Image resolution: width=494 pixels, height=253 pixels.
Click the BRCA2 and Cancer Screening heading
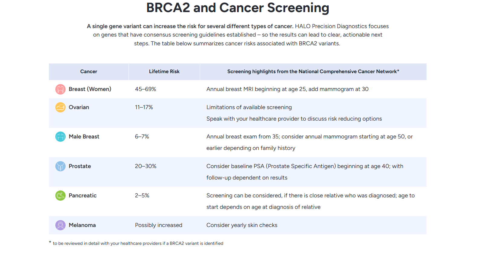[238, 8]
